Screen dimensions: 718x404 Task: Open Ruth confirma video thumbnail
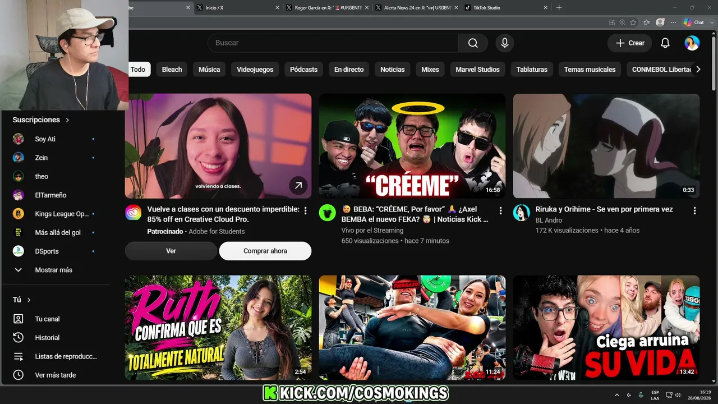click(218, 328)
